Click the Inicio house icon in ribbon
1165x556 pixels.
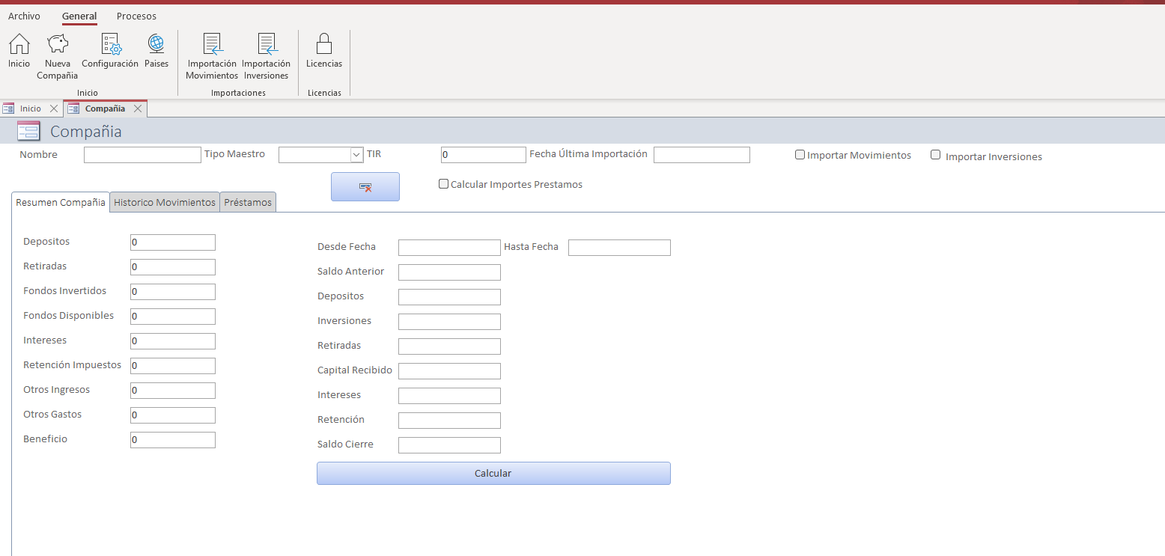[x=19, y=45]
